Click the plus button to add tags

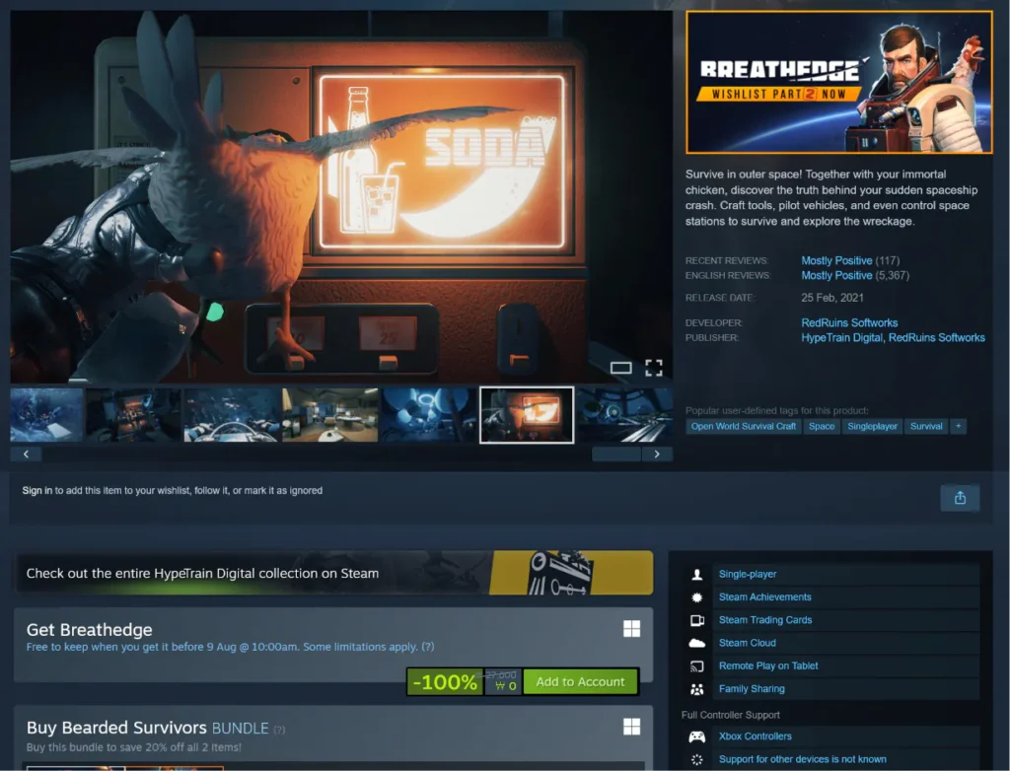click(x=959, y=426)
